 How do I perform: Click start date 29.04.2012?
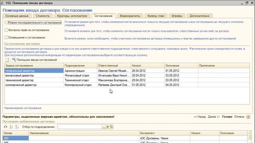(148, 80)
